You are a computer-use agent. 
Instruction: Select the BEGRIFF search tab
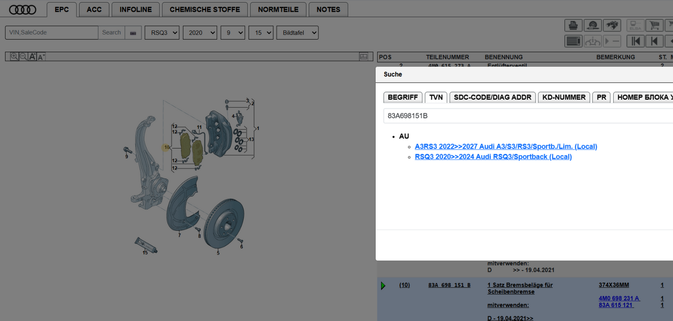click(403, 97)
